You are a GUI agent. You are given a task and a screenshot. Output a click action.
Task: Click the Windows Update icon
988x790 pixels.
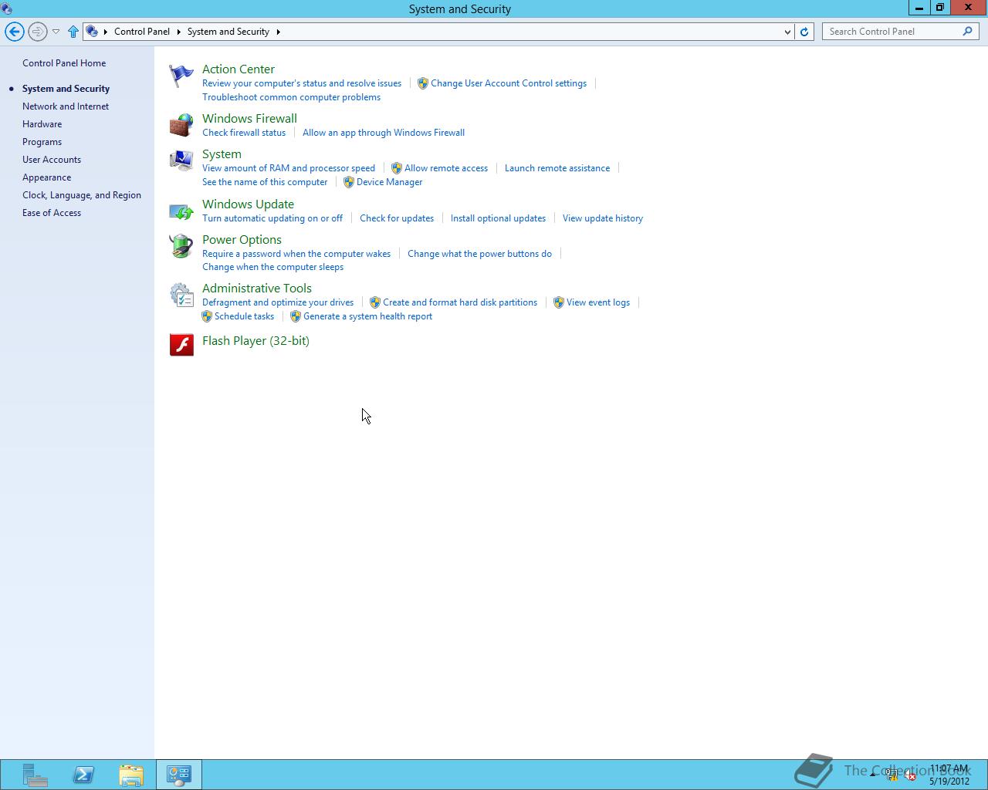click(x=181, y=211)
